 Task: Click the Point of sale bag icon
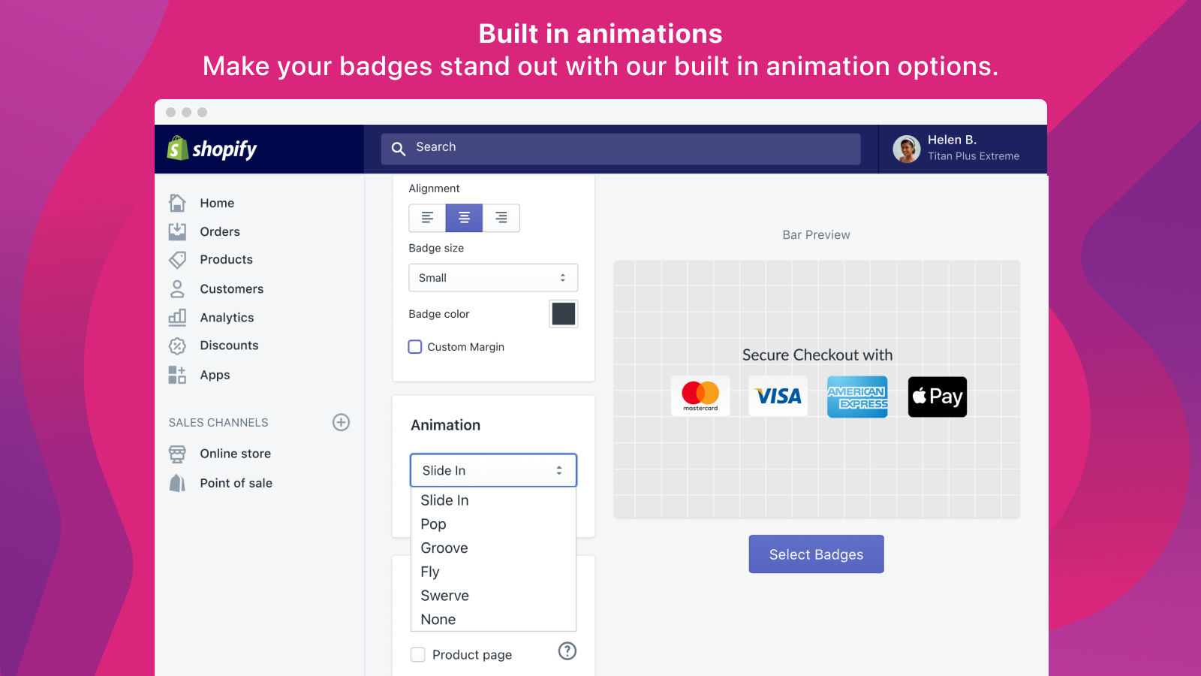point(177,483)
